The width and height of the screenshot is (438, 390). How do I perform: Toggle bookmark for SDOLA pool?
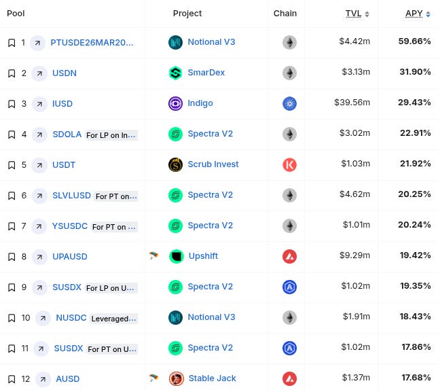[x=12, y=135]
